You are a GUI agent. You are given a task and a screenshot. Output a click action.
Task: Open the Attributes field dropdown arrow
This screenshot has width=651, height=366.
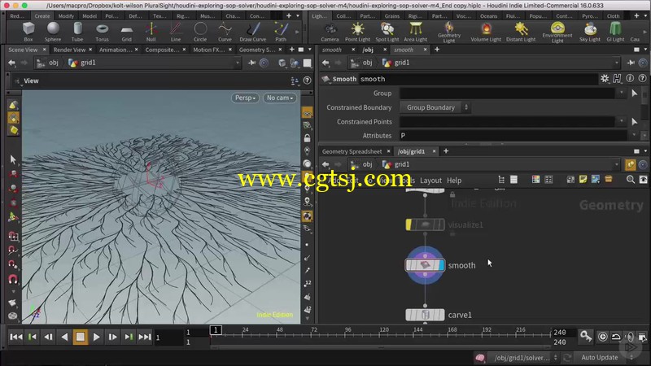[634, 135]
